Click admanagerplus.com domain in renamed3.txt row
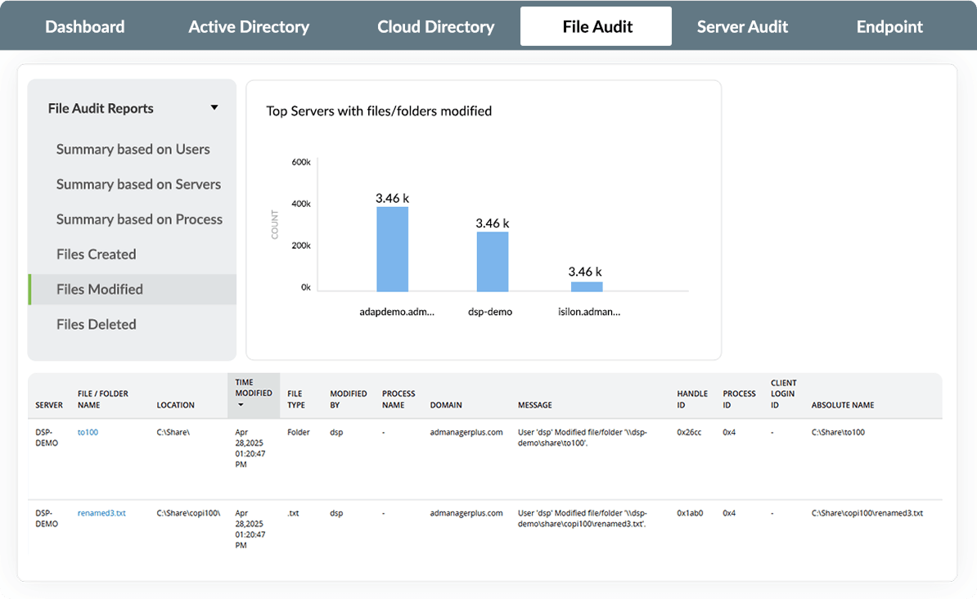Screen dimensions: 977x599 pos(466,513)
